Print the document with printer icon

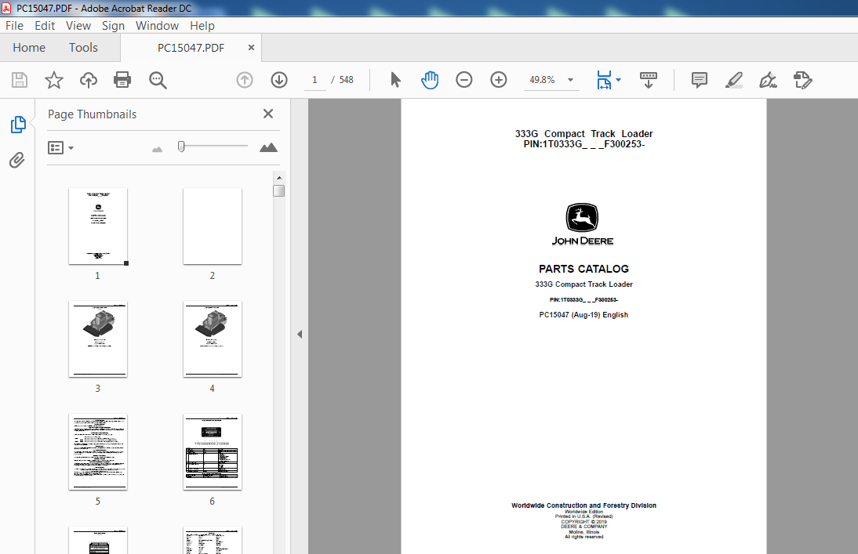point(122,80)
